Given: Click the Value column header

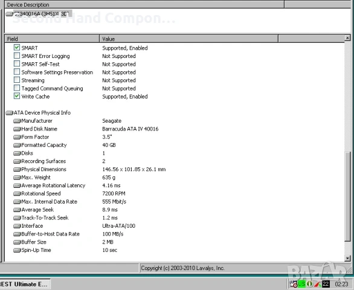Looking at the screenshot, I should point(188,39).
